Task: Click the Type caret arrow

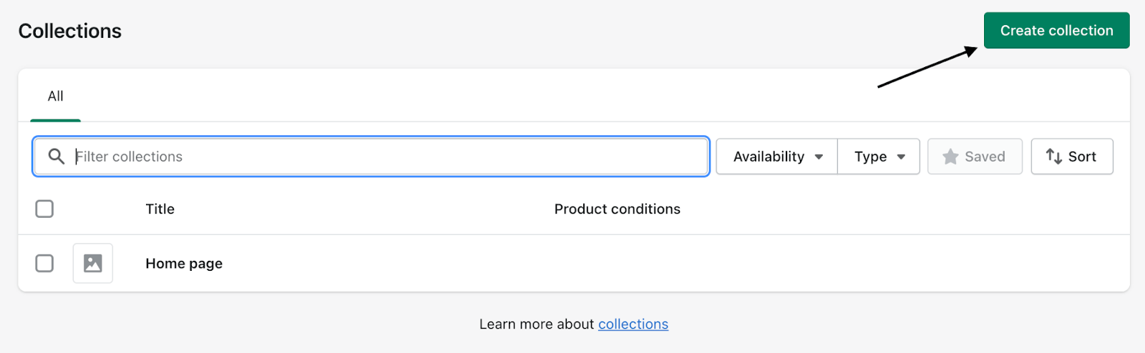Action: (x=901, y=156)
